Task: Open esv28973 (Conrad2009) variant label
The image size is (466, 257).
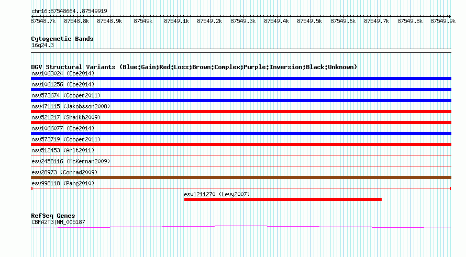Action: click(x=64, y=172)
